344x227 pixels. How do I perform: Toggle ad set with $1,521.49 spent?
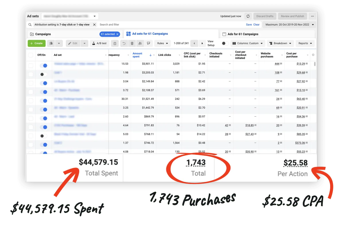pos(44,101)
